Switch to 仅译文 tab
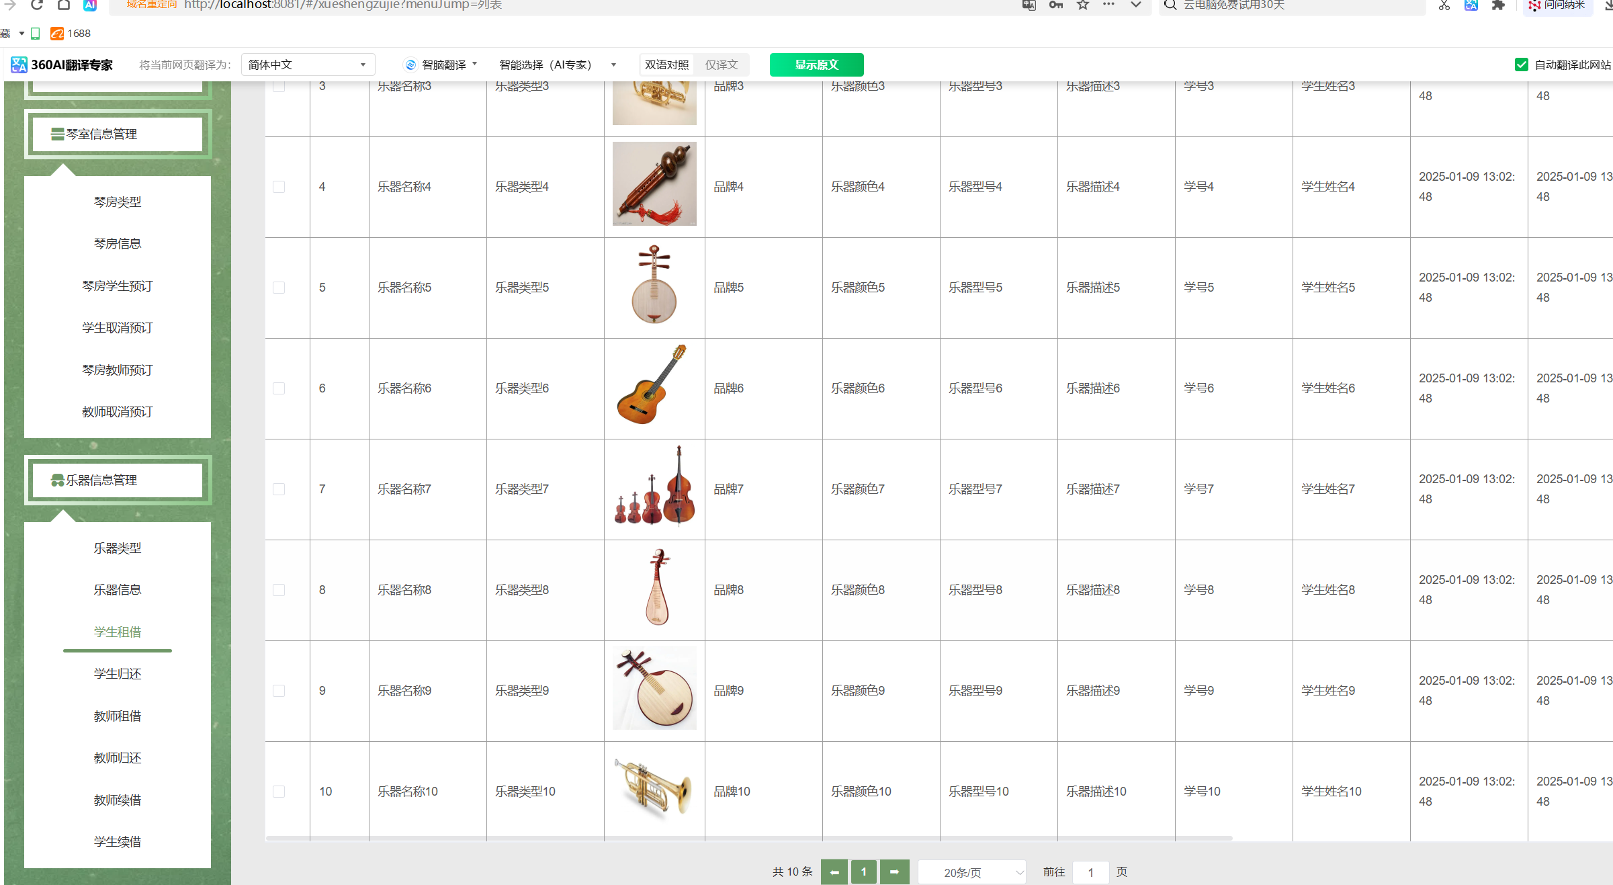Screen dimensions: 1613x885 [722, 65]
